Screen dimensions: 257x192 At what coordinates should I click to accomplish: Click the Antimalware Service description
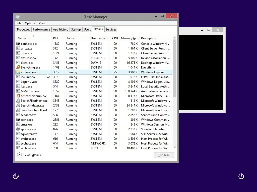tap(156, 91)
